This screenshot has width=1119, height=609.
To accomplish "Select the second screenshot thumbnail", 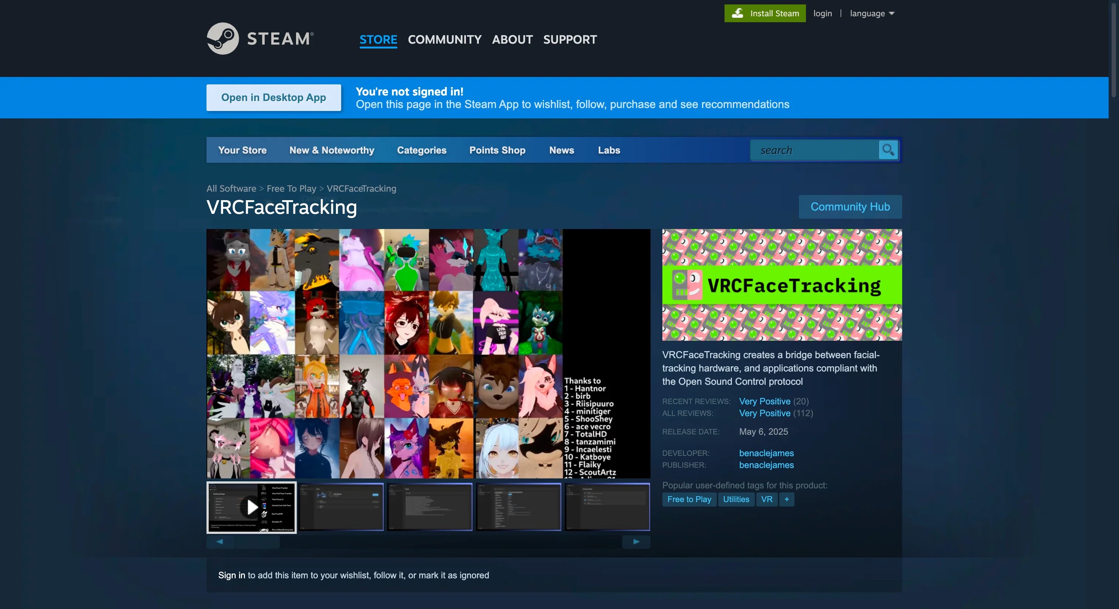I will pyautogui.click(x=341, y=507).
